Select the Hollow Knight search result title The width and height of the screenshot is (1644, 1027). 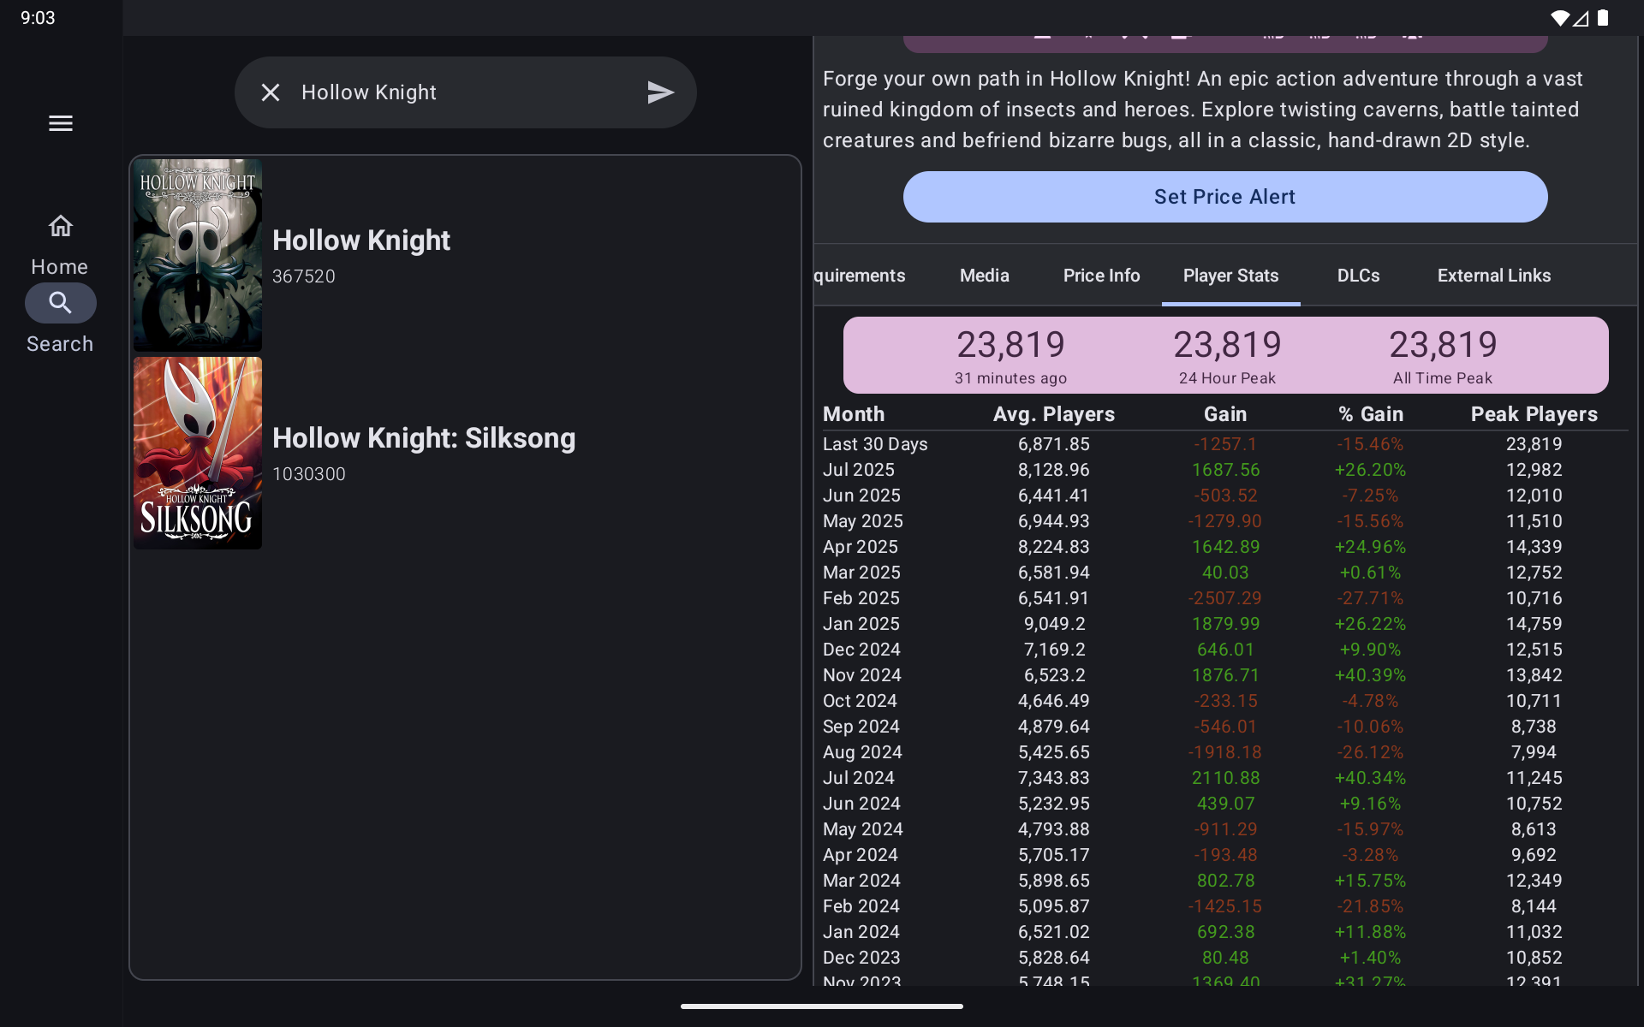click(360, 240)
